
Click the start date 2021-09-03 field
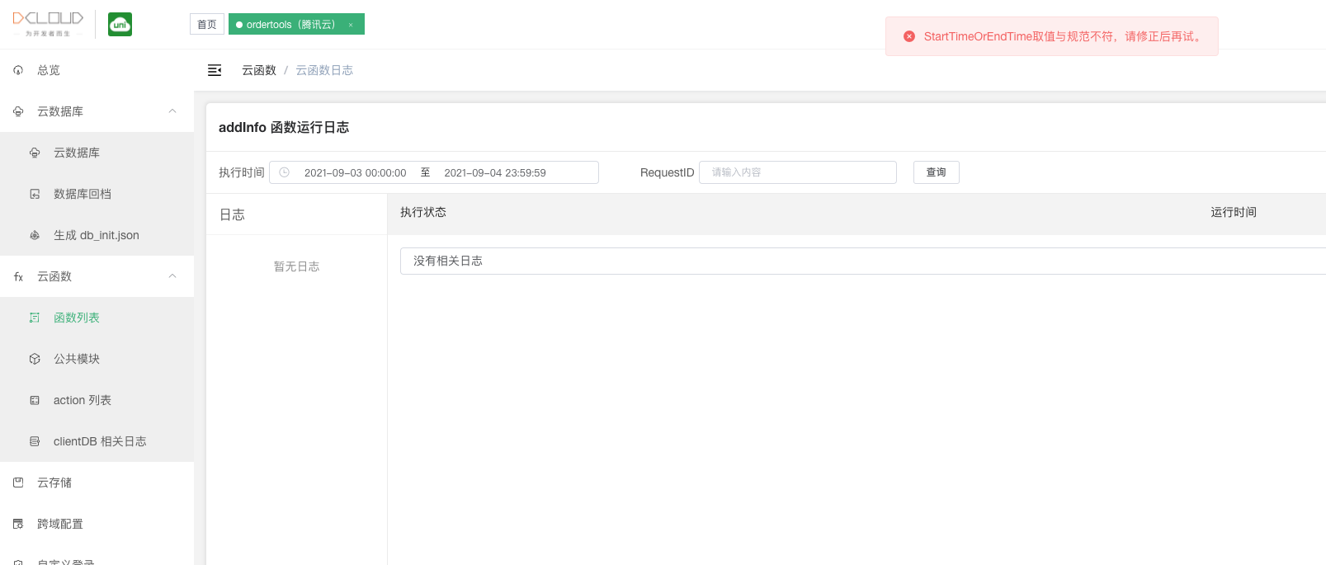tap(355, 172)
